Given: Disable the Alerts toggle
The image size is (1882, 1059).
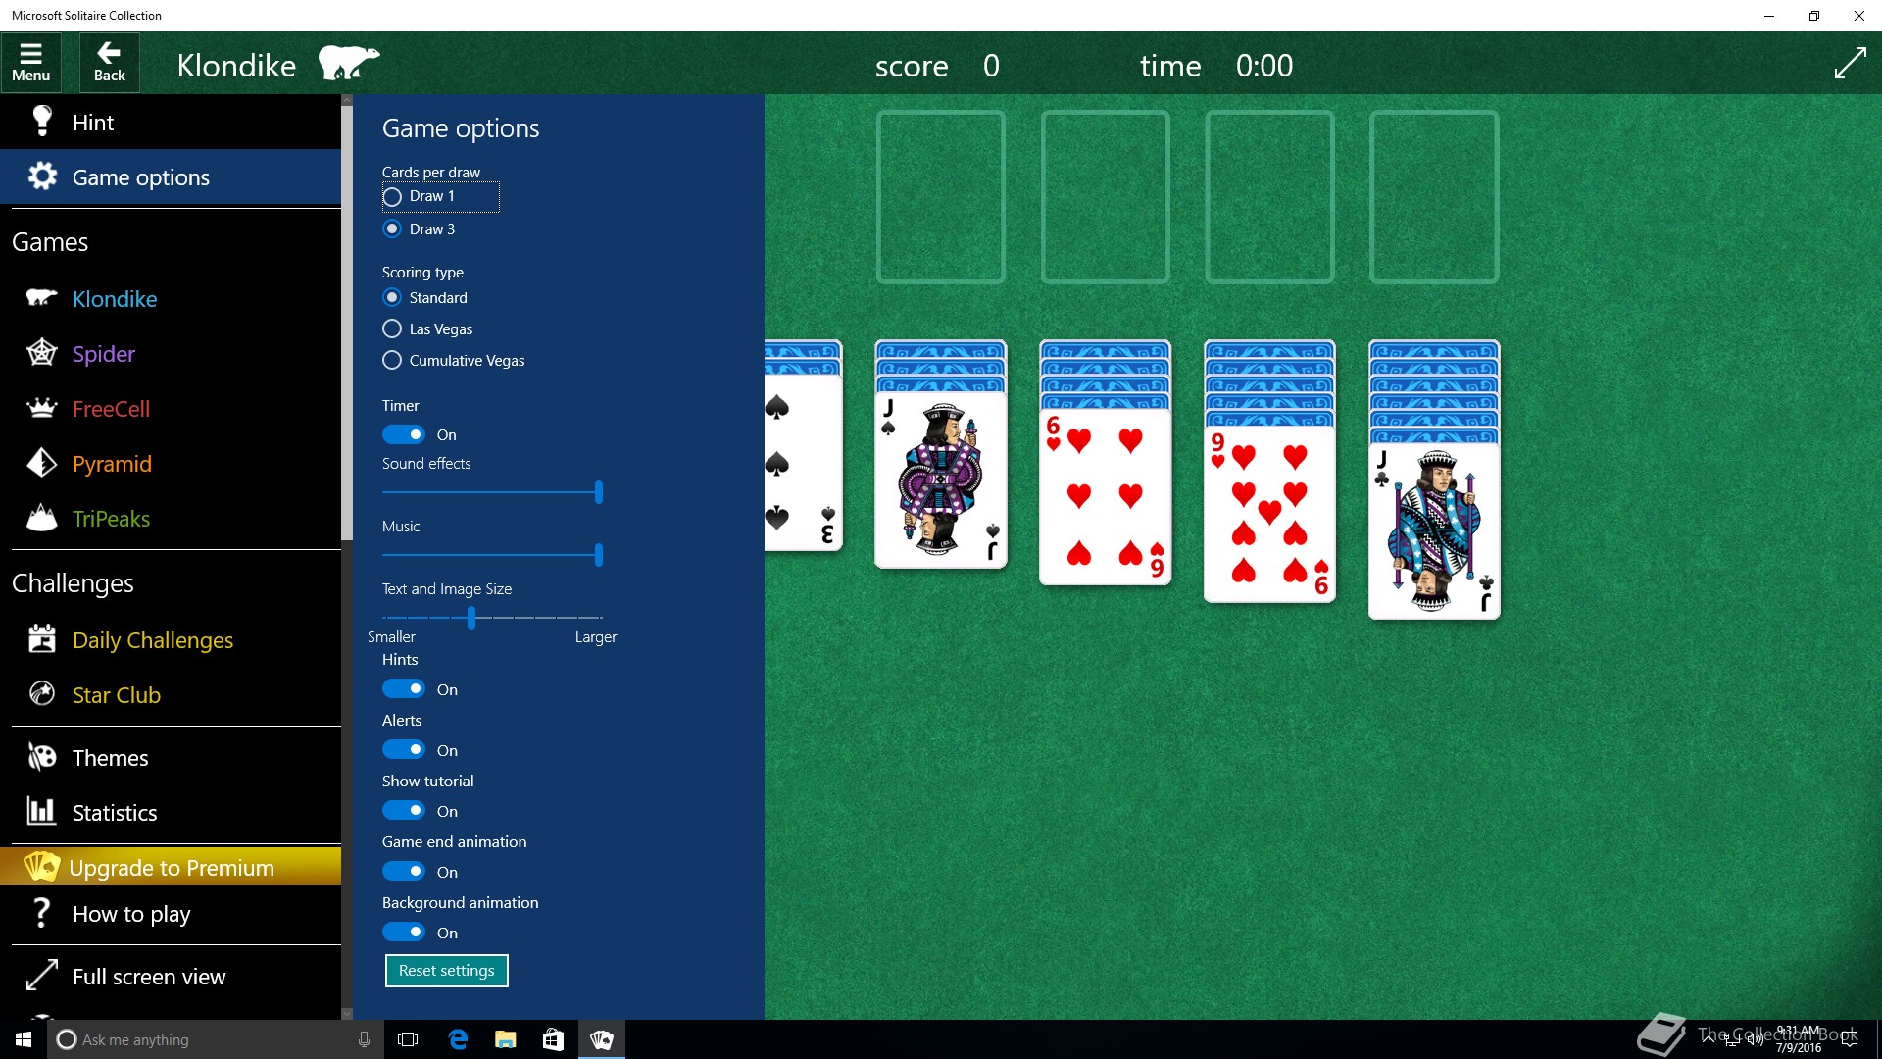Looking at the screenshot, I should (x=404, y=750).
